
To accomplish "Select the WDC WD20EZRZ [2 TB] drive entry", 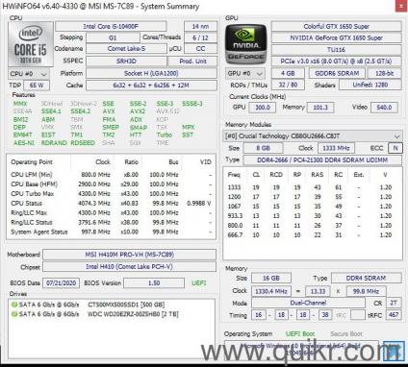I will click(x=133, y=314).
